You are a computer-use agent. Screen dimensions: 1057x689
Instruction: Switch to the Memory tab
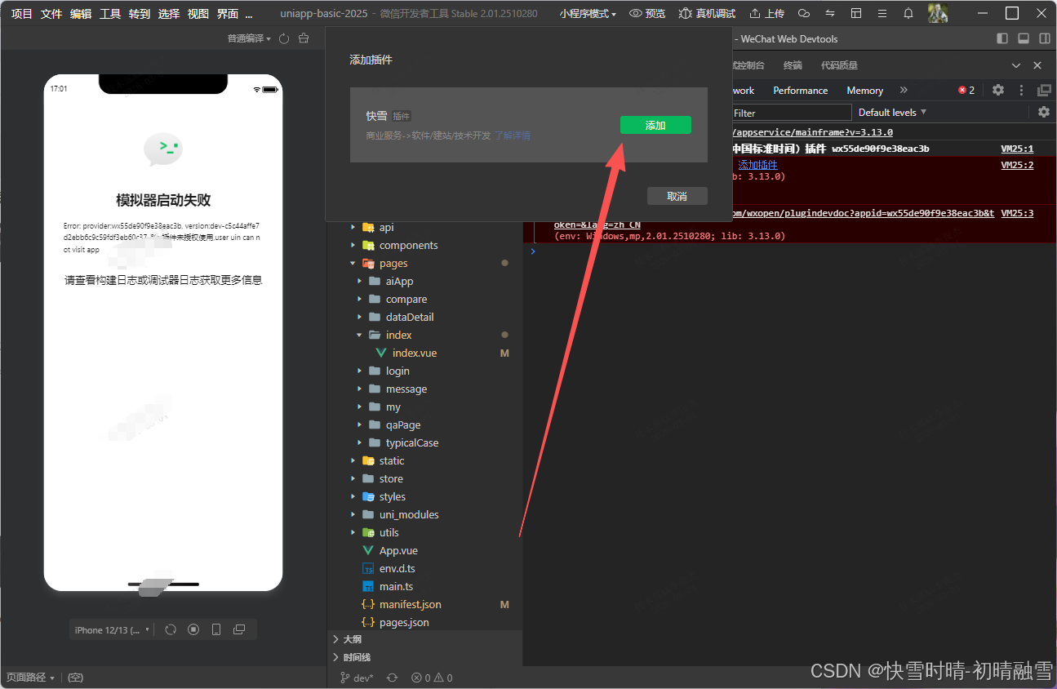(x=865, y=91)
